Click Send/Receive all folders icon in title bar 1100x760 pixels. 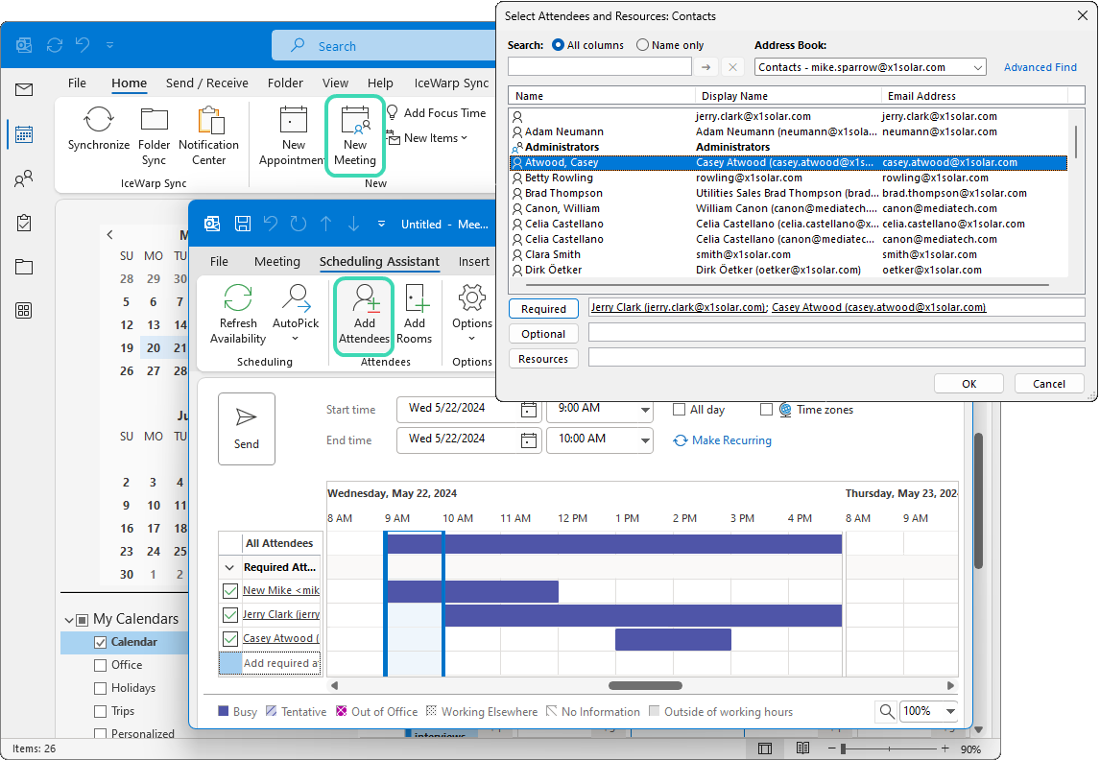pyautogui.click(x=55, y=45)
